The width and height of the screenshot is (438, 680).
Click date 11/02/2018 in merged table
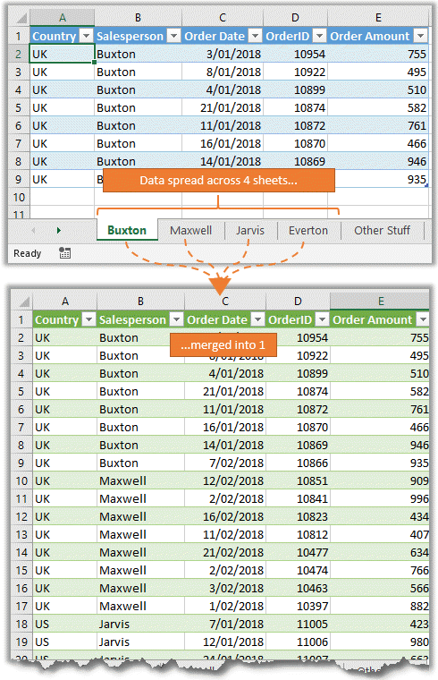click(225, 535)
